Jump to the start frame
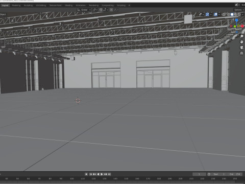Image resolution: width=245 pixels, height=184 pixels. 91,174
